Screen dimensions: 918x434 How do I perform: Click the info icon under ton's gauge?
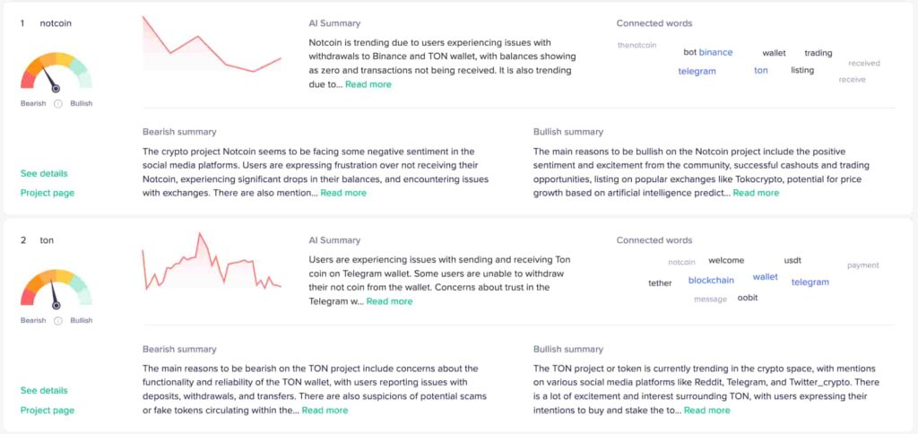pyautogui.click(x=58, y=320)
